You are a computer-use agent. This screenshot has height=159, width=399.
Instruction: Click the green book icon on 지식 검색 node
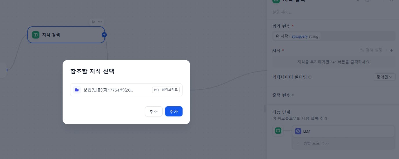click(x=35, y=35)
